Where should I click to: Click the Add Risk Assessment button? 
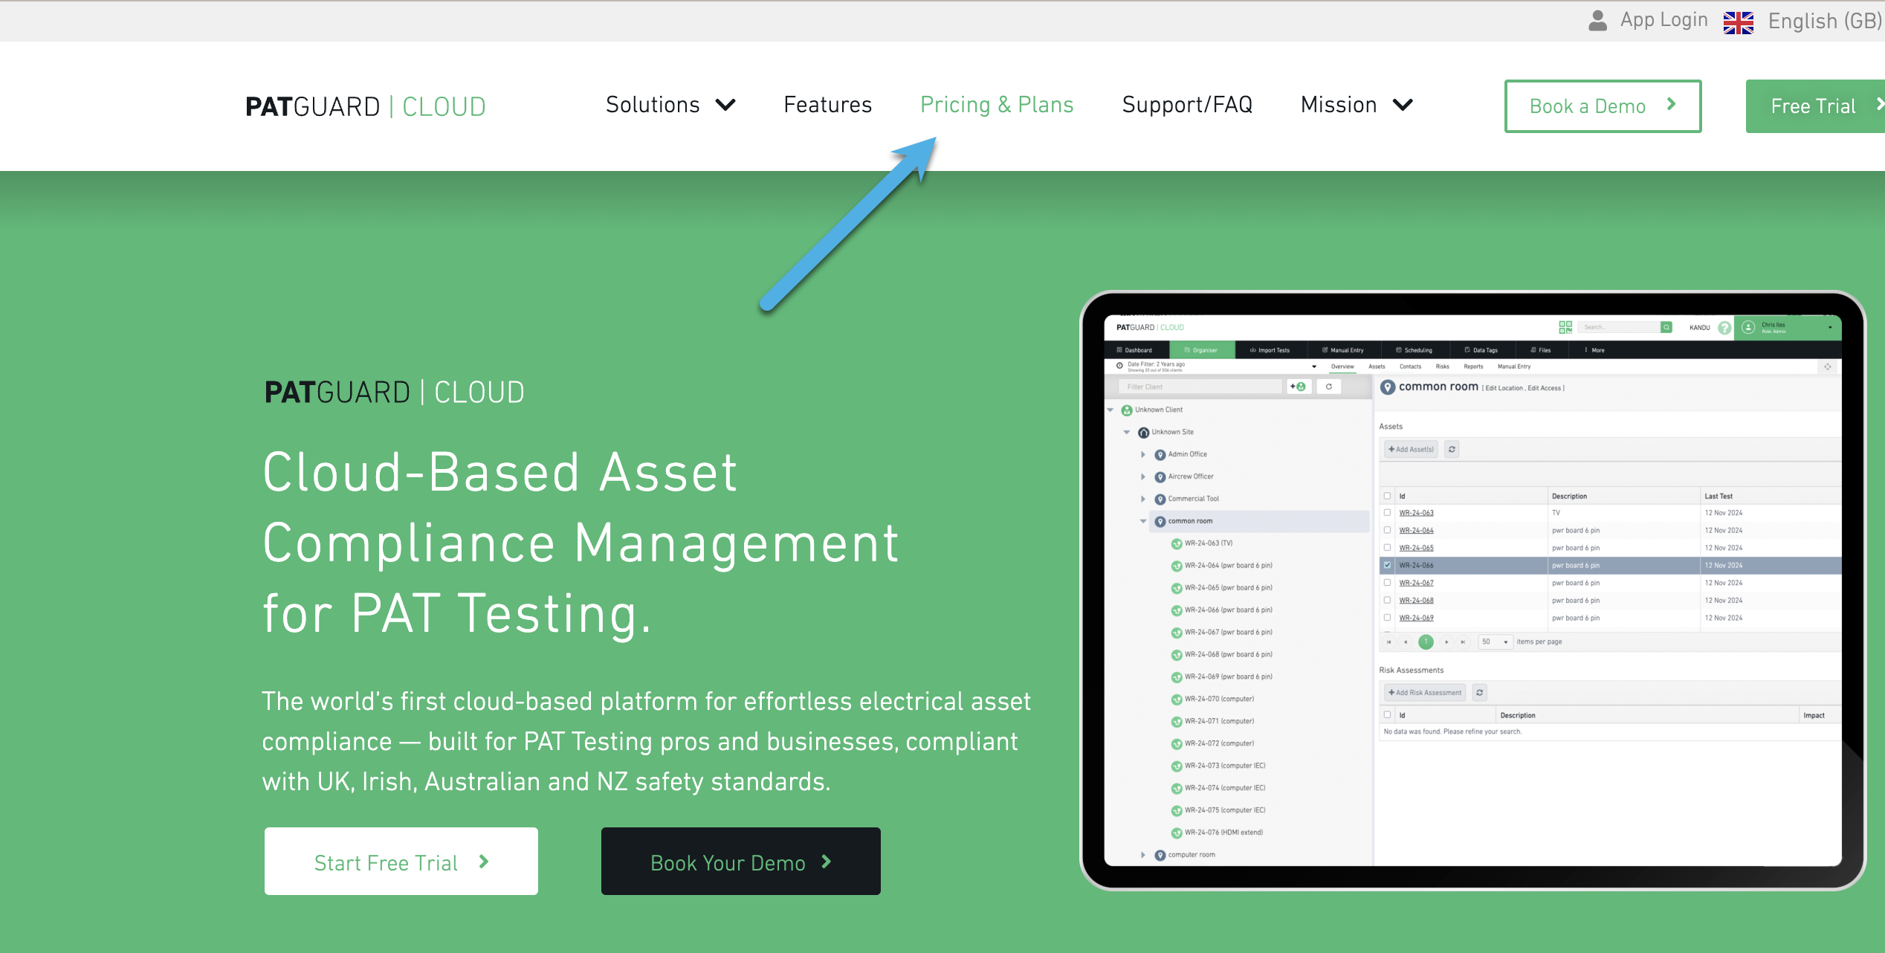tap(1425, 693)
